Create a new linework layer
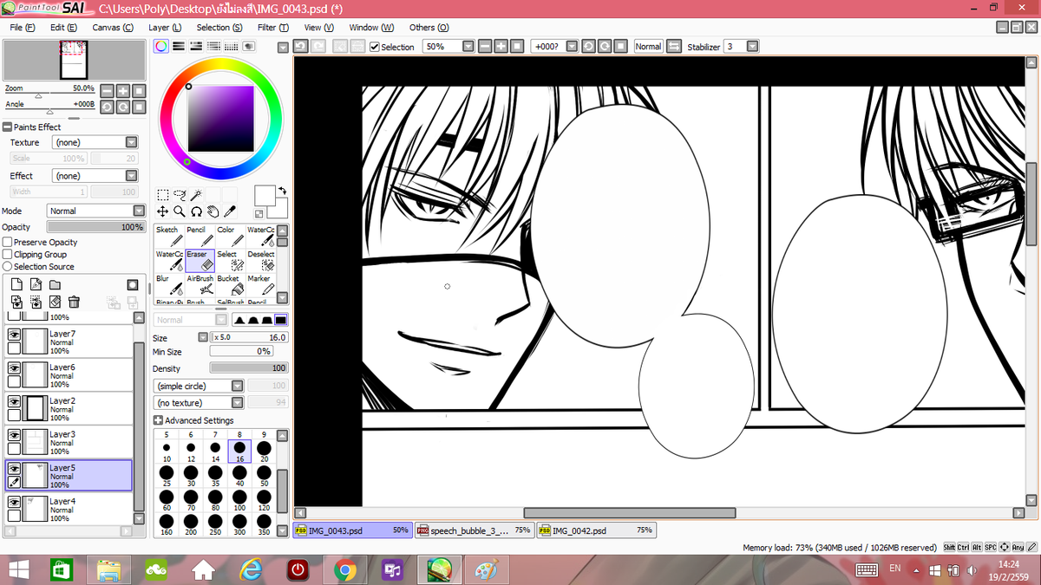Image resolution: width=1041 pixels, height=585 pixels. (35, 284)
